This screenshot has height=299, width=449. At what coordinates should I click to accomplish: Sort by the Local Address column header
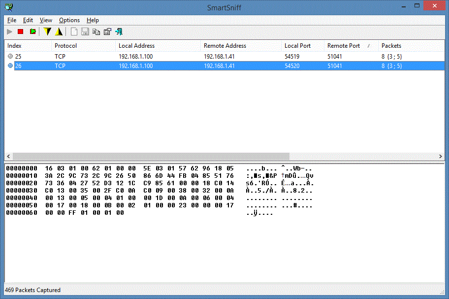pos(158,46)
